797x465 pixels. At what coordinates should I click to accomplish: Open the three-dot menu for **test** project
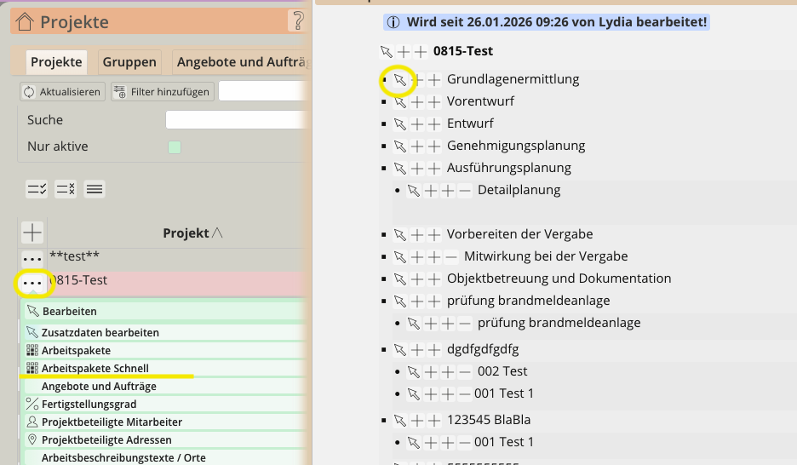point(32,258)
